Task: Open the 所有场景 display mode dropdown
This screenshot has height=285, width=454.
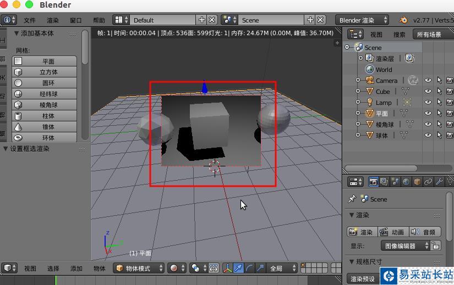Action: (433, 35)
